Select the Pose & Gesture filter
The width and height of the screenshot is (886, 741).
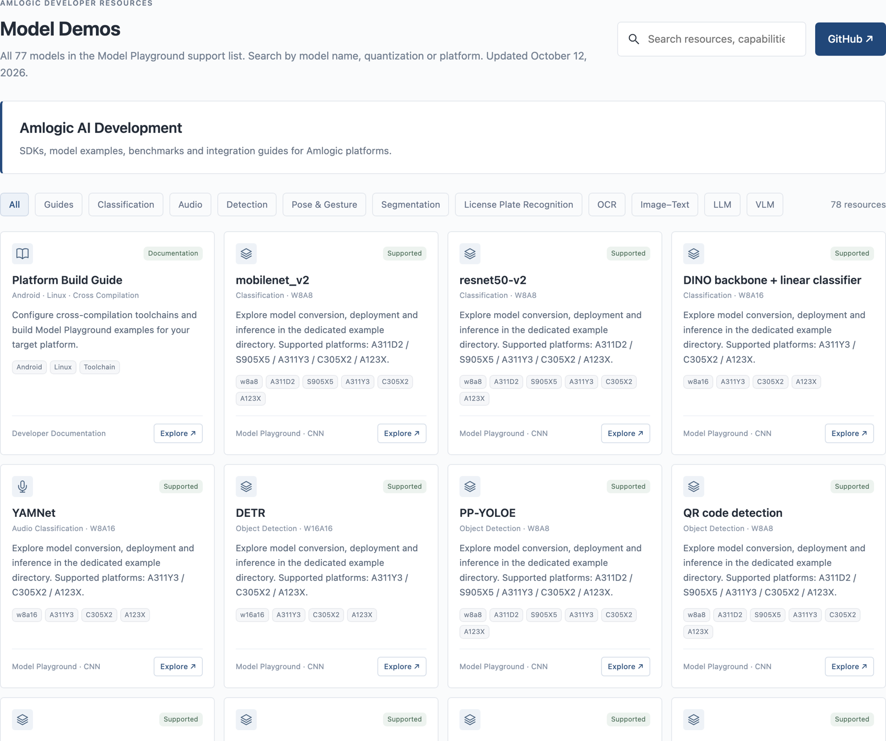click(x=324, y=205)
